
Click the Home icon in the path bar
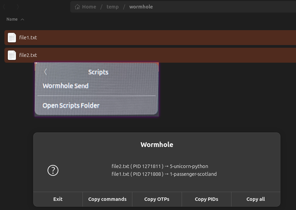tap(78, 6)
